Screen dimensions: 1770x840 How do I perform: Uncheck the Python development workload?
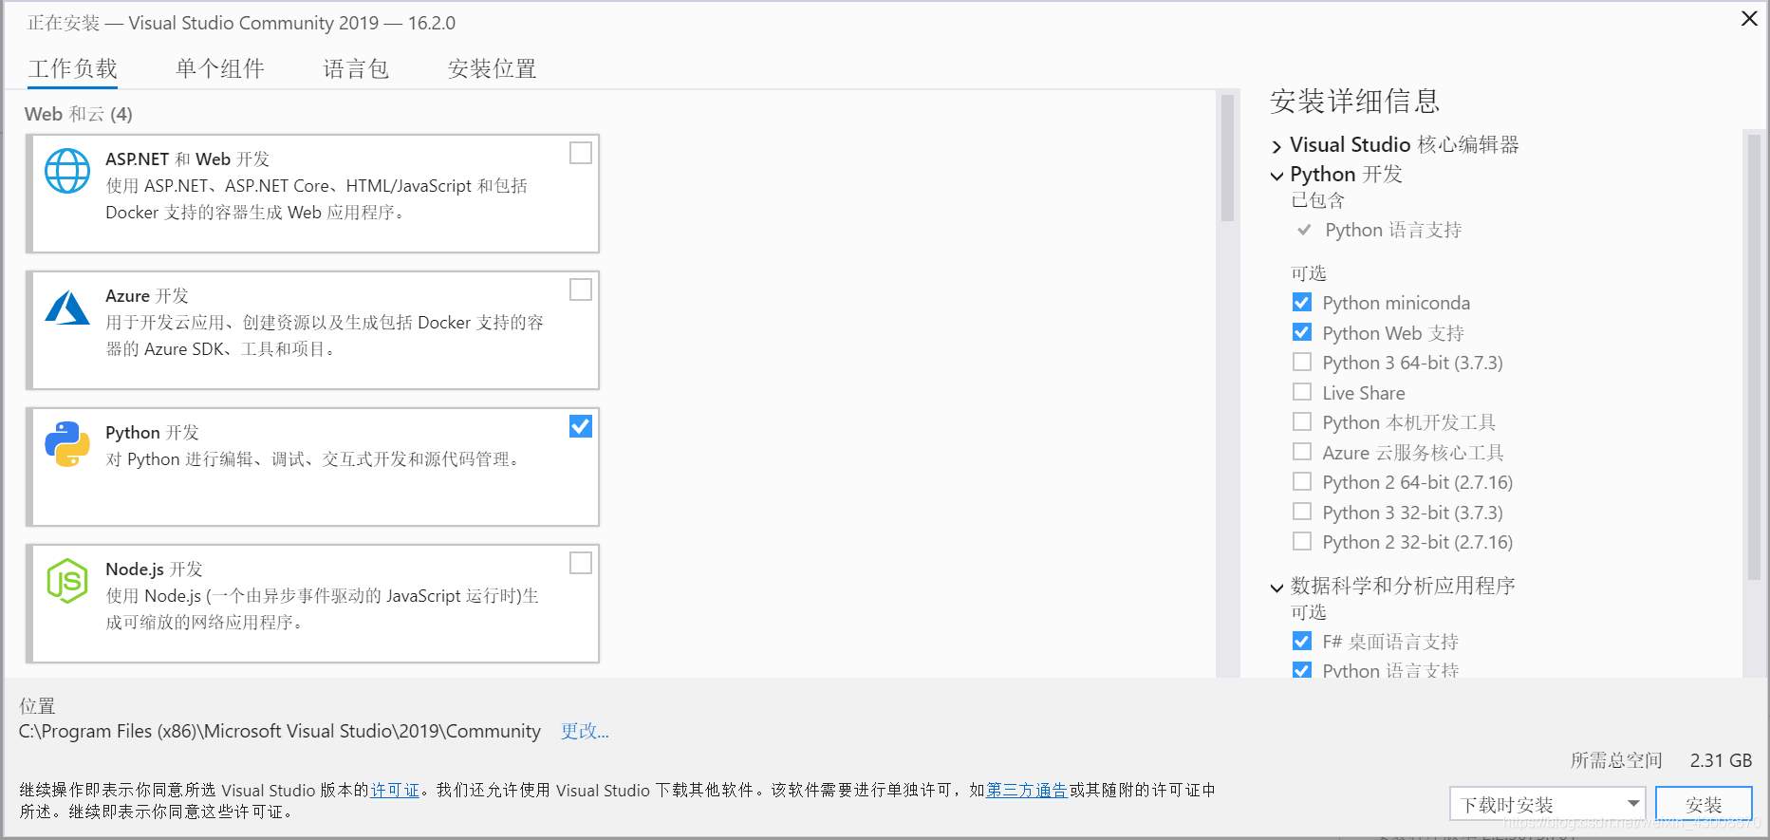[581, 426]
